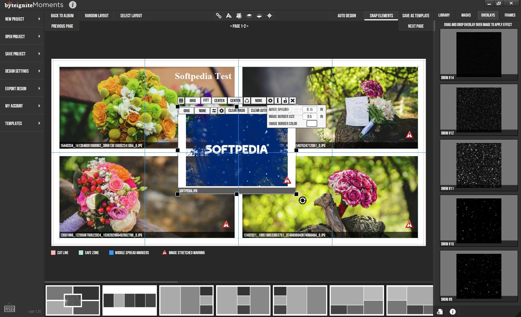Click the send layer to bottom icon
Image resolution: width=521 pixels, height=317 pixels.
[259, 16]
